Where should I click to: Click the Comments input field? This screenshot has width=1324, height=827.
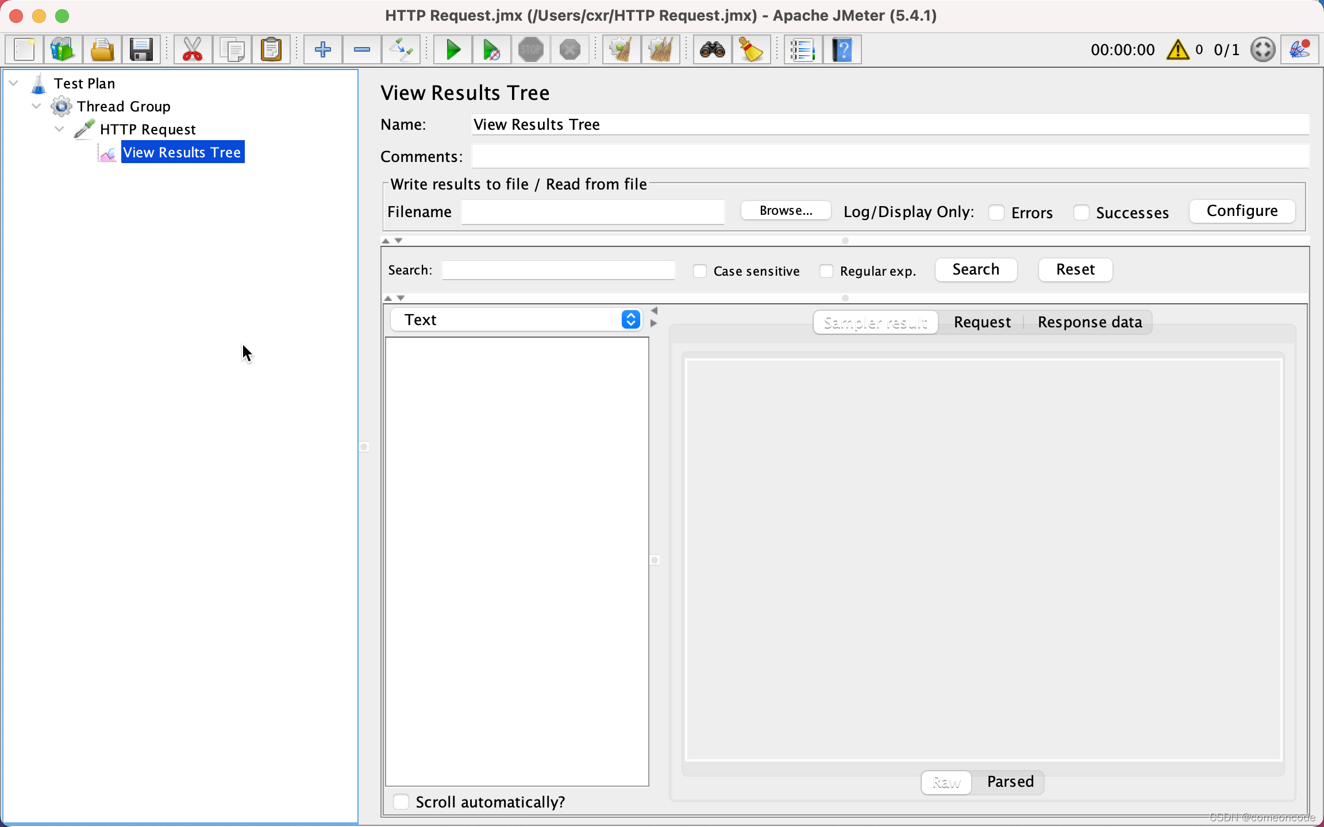coord(890,156)
